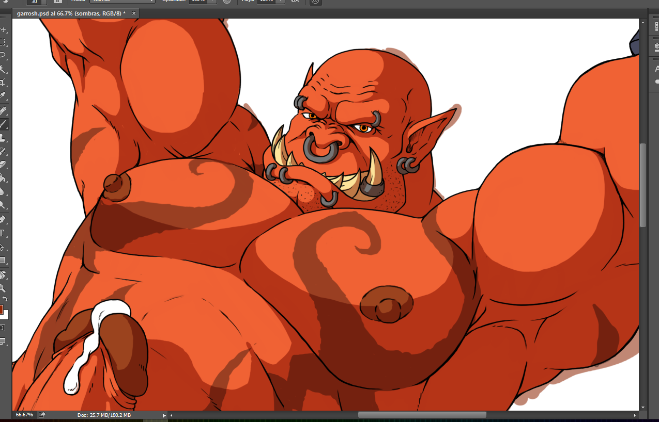Viewport: 659px width, 422px height.
Task: Open the status bar info arrow menu
Action: 164,415
